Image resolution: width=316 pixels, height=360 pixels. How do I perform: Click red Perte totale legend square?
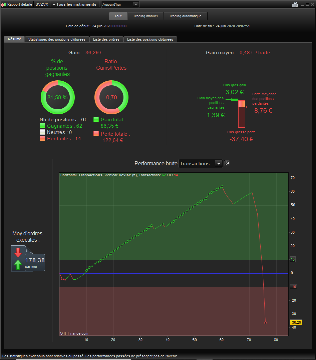click(x=96, y=134)
